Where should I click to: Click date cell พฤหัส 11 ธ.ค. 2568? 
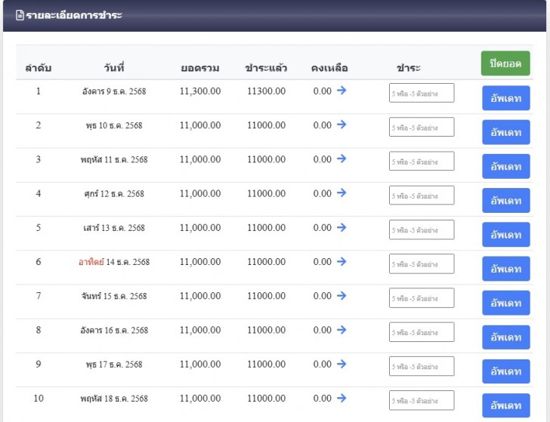click(114, 160)
